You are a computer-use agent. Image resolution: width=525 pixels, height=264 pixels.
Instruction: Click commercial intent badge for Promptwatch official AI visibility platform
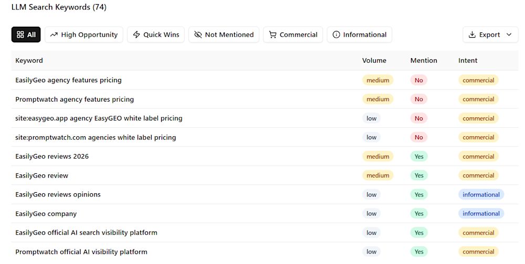click(478, 251)
